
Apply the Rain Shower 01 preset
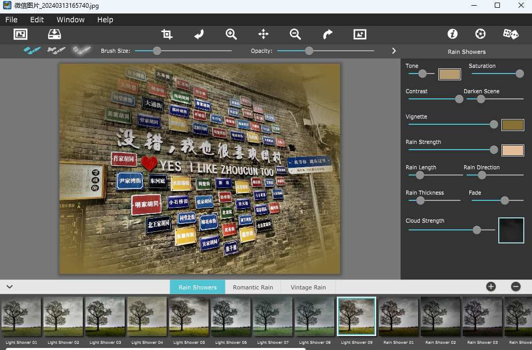[398, 316]
